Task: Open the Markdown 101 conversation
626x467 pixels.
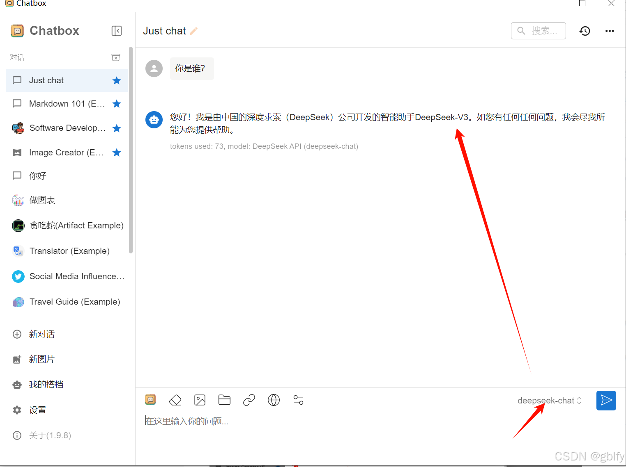Action: (x=67, y=104)
